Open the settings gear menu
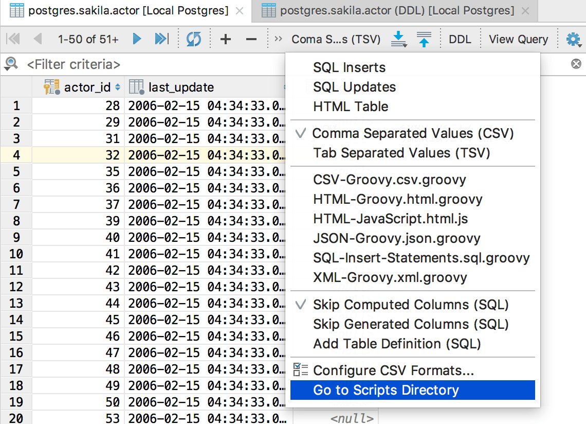The height and width of the screenshot is (424, 586). (x=573, y=39)
